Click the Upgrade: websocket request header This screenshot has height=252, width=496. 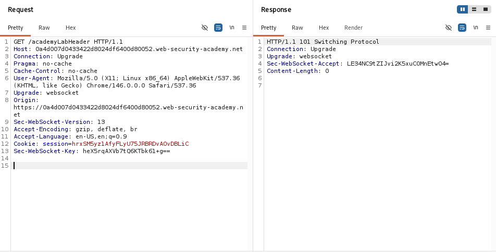(46, 93)
